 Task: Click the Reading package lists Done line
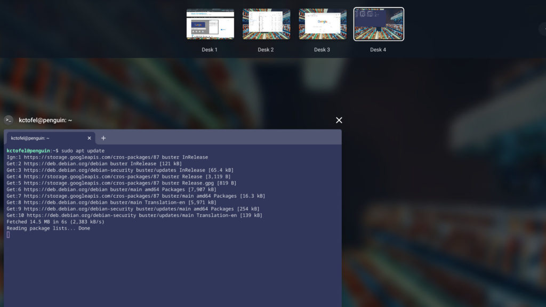point(49,228)
